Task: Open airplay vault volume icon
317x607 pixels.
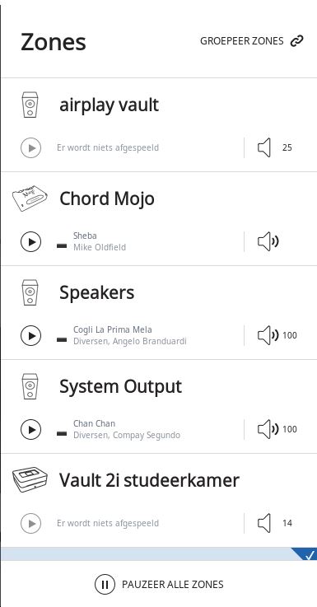Action: 264,147
